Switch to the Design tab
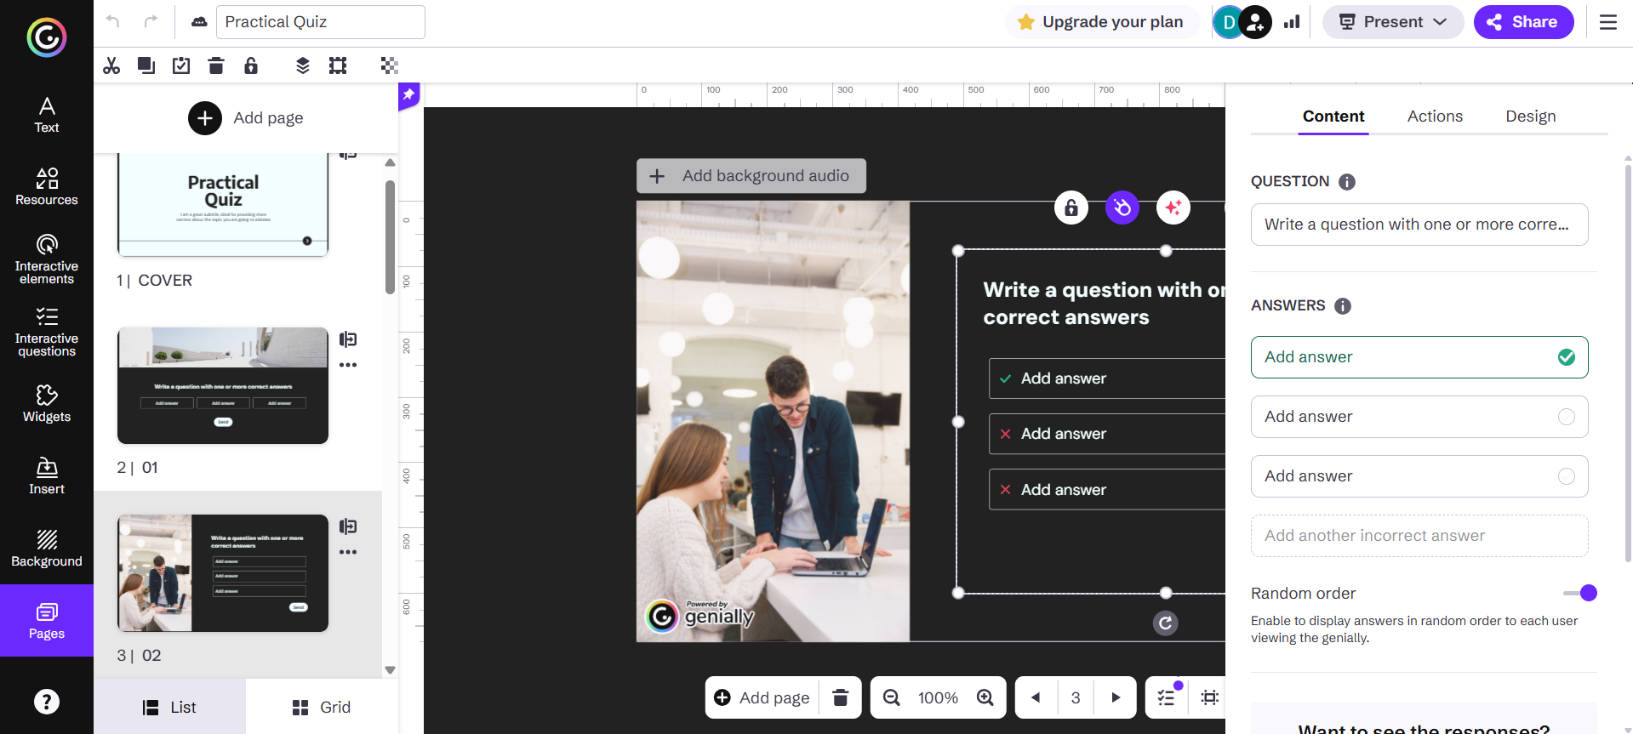The width and height of the screenshot is (1633, 734). [1530, 117]
